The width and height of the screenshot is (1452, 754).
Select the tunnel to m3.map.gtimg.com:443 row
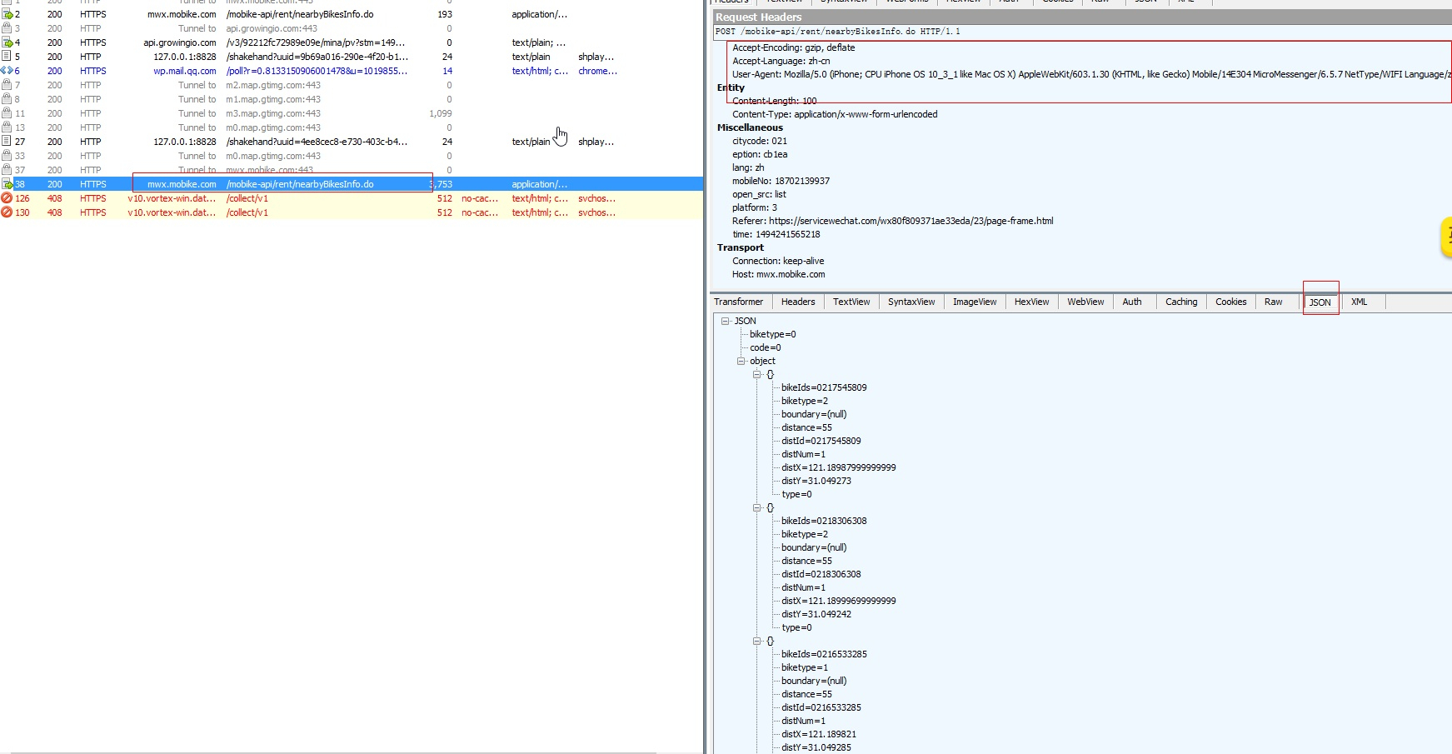pyautogui.click(x=273, y=113)
